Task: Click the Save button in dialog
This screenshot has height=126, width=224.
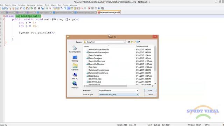Action: [150, 91]
